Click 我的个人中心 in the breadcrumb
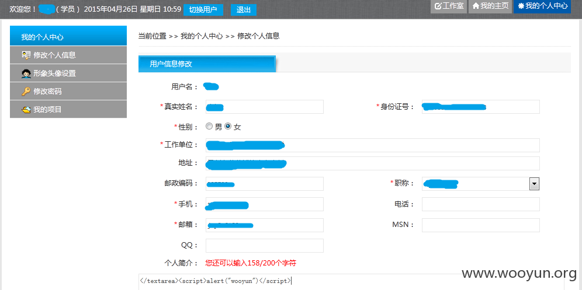 coord(202,36)
